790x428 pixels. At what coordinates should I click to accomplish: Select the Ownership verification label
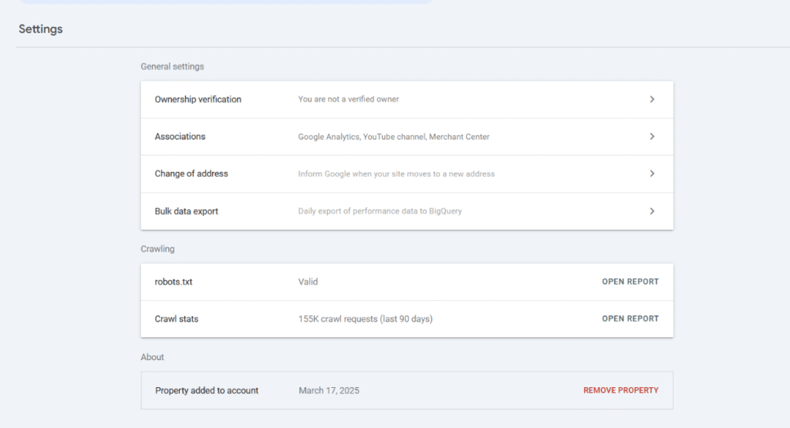[x=197, y=99]
